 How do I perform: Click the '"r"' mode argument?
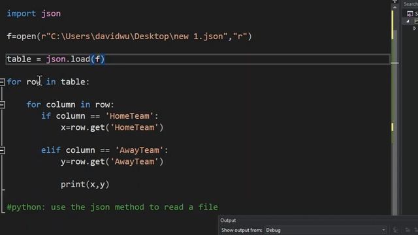240,37
